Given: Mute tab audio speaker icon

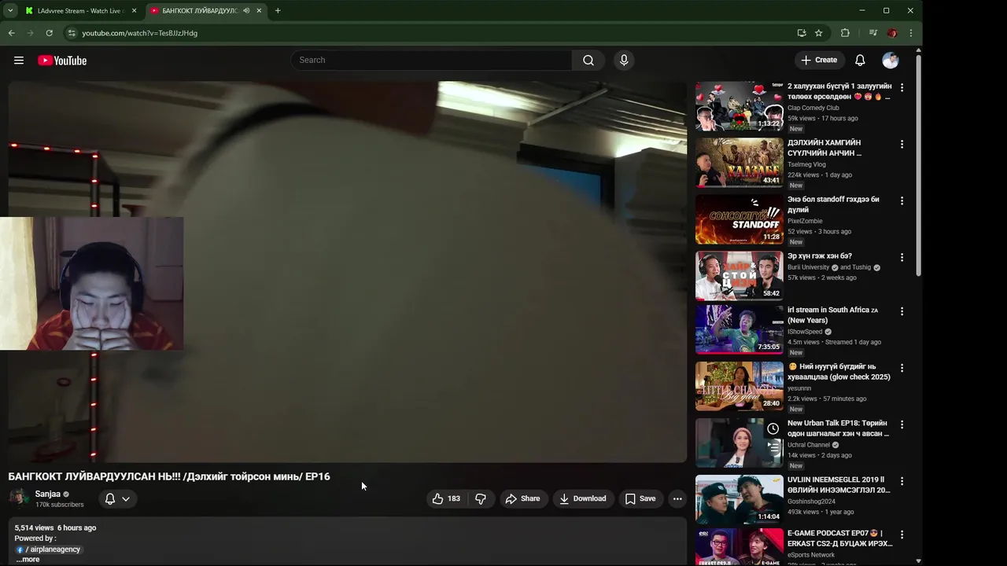Looking at the screenshot, I should (x=246, y=11).
